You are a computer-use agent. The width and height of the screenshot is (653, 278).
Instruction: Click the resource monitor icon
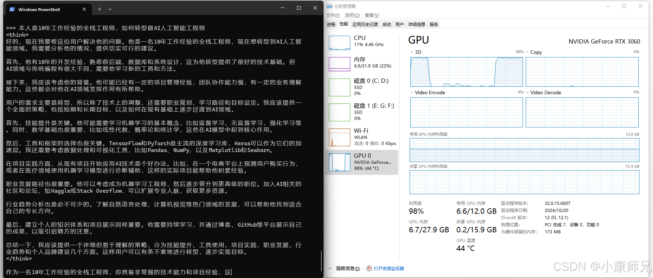point(369,268)
